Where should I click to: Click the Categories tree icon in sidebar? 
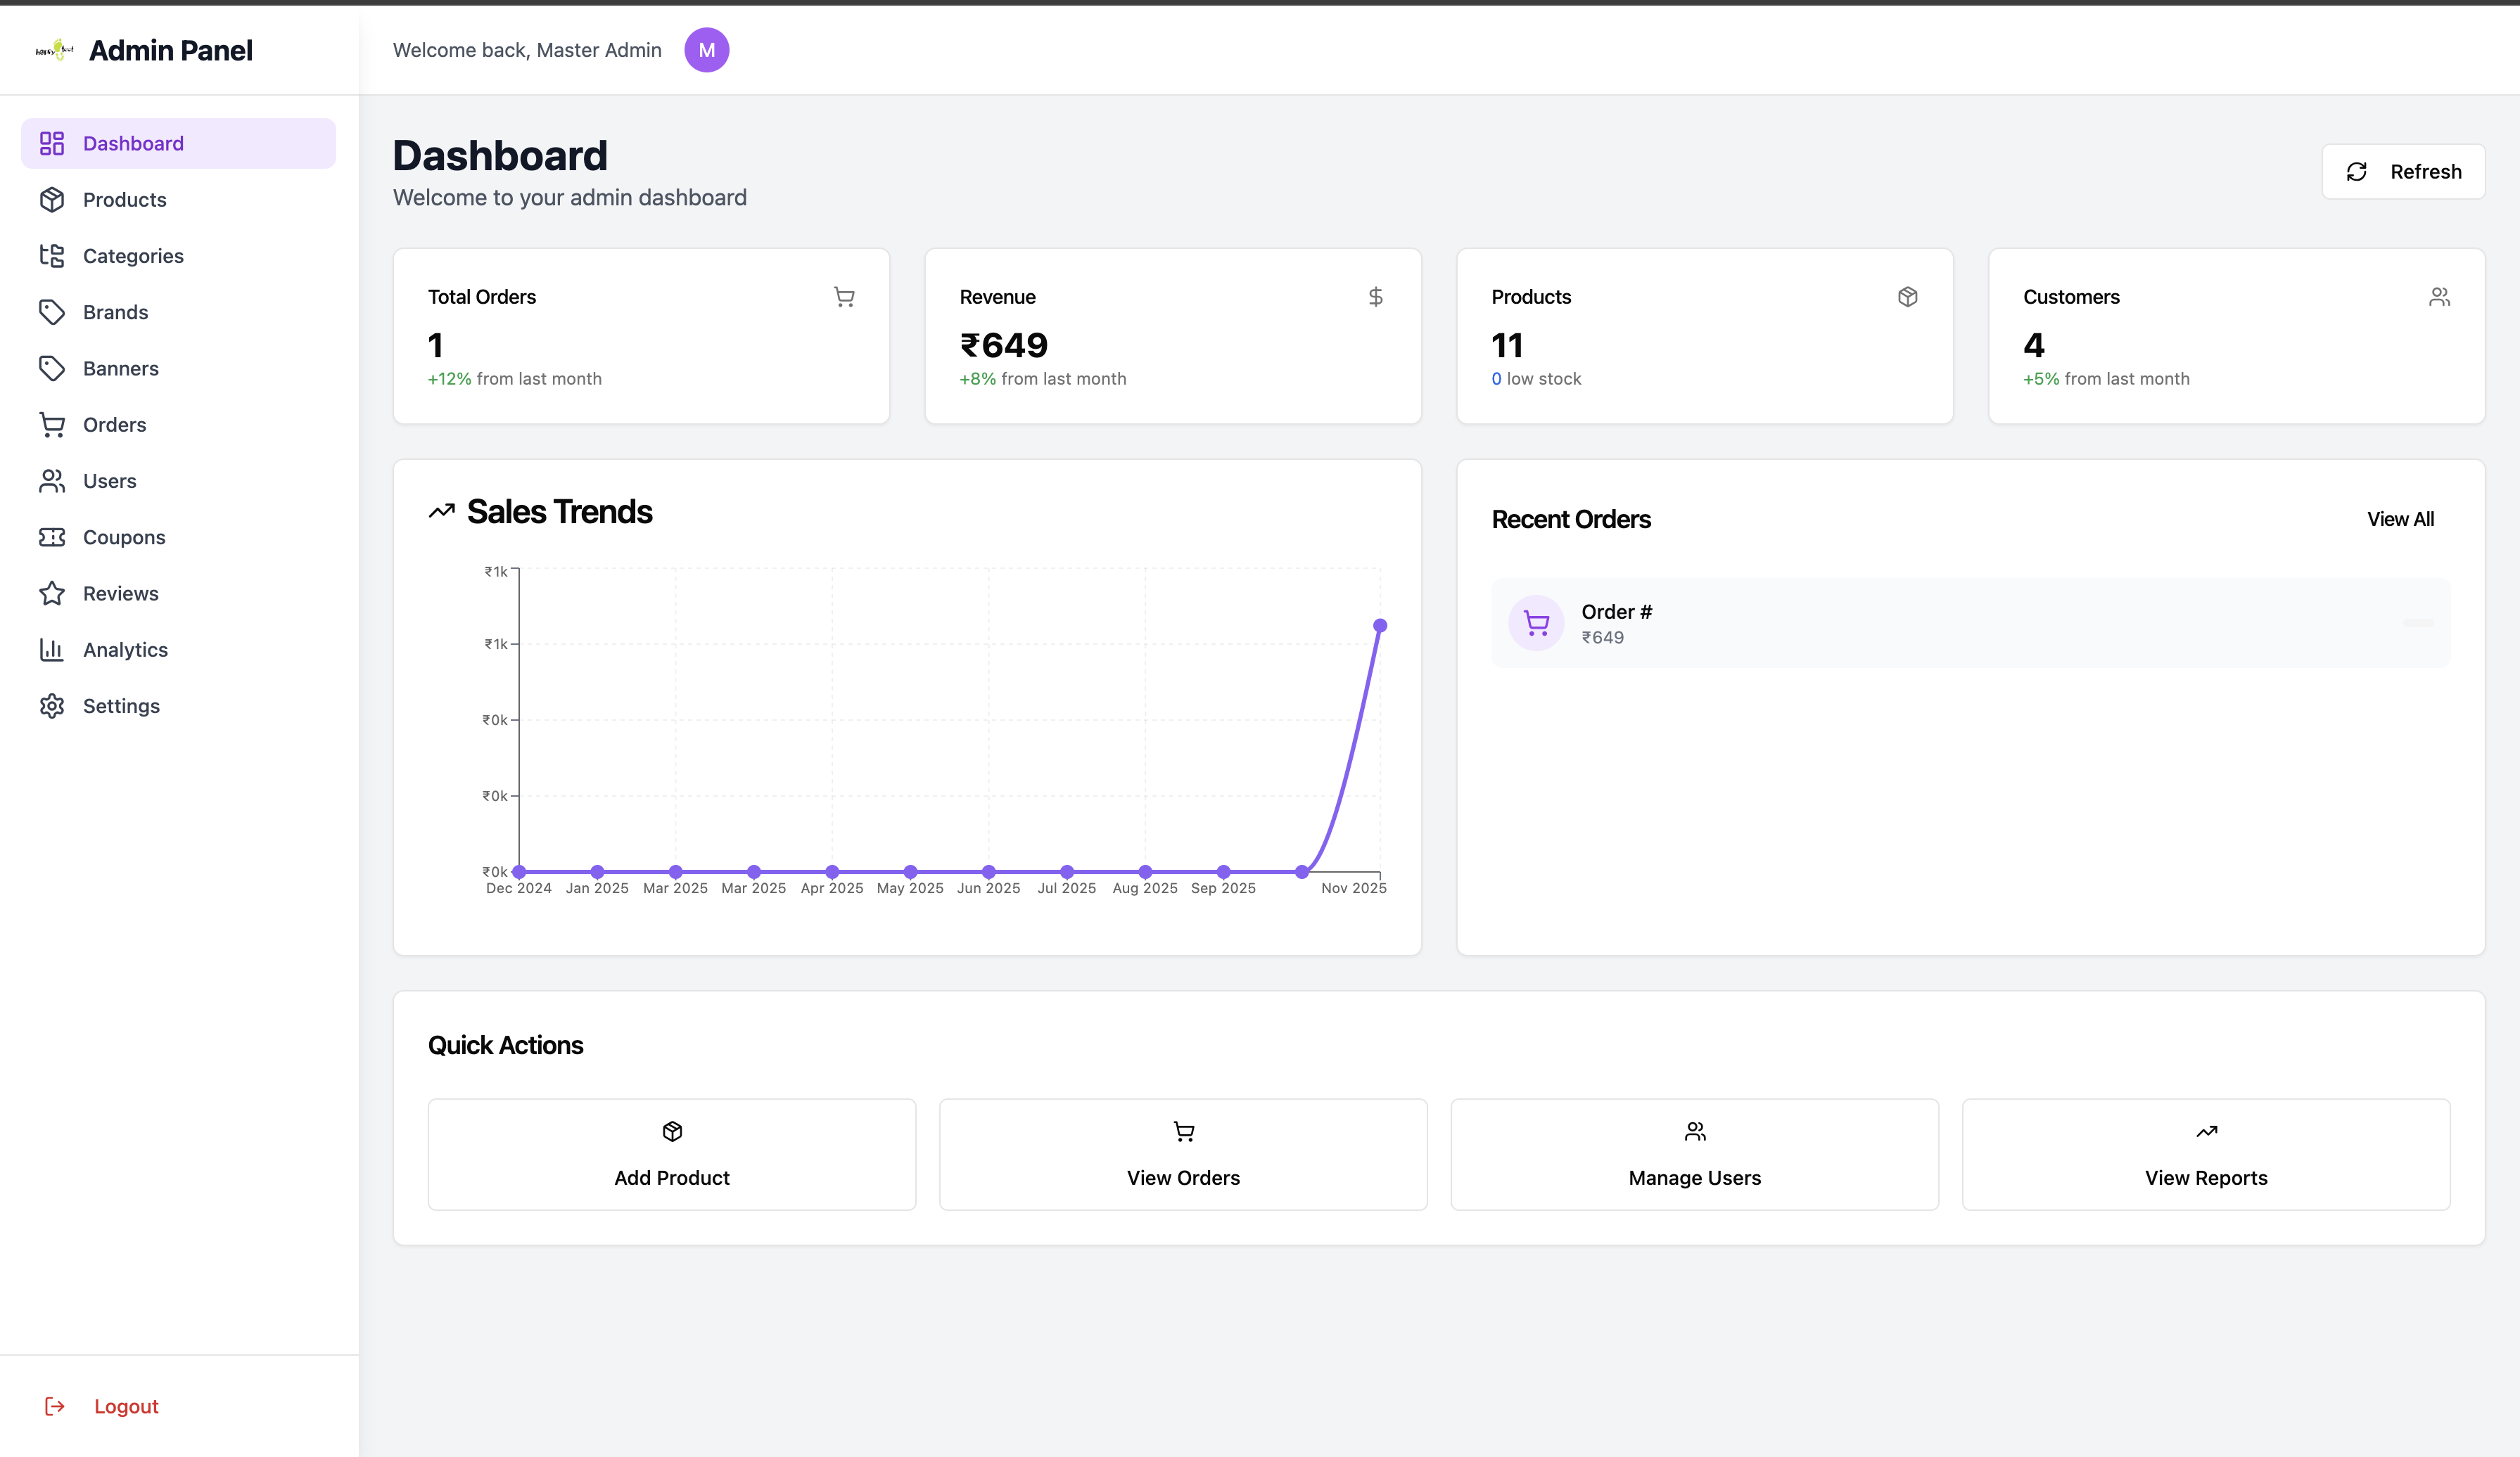click(52, 256)
